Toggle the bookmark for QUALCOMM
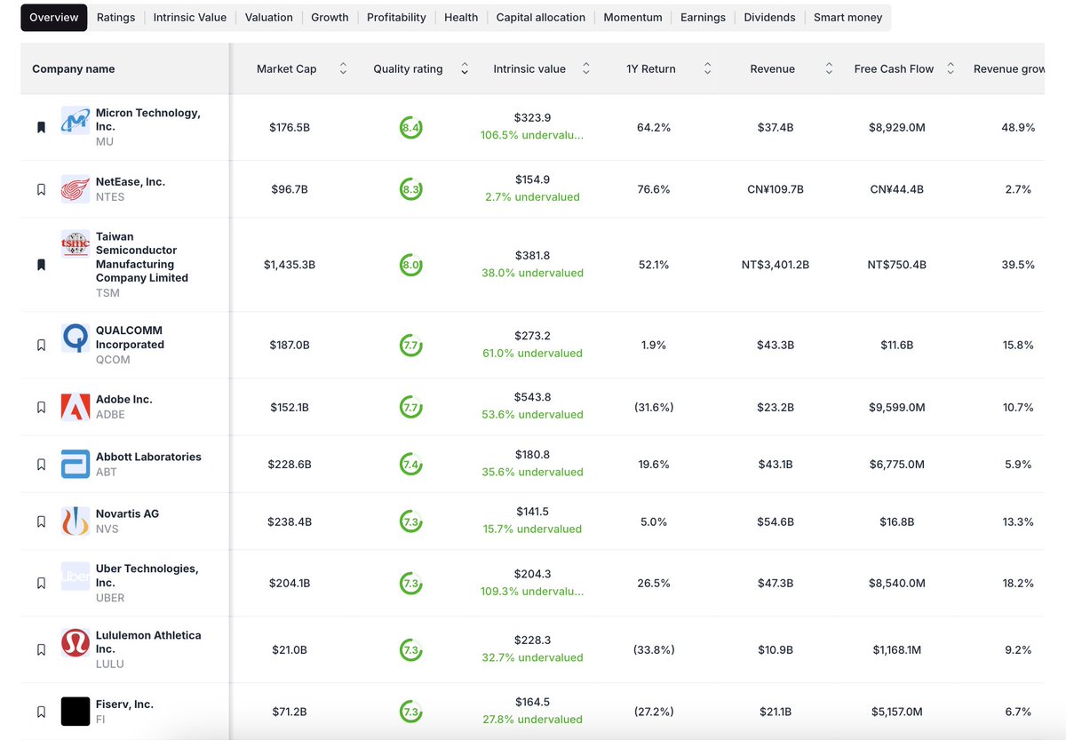1066x740 pixels. [x=41, y=345]
